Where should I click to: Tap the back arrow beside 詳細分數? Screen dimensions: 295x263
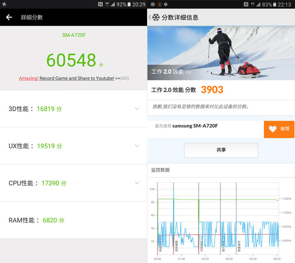tap(9, 18)
